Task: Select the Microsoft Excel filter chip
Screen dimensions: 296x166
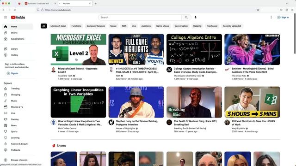Action: (58, 26)
